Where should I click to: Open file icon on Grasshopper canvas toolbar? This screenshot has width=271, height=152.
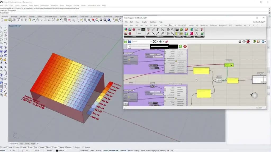[x=125, y=41]
